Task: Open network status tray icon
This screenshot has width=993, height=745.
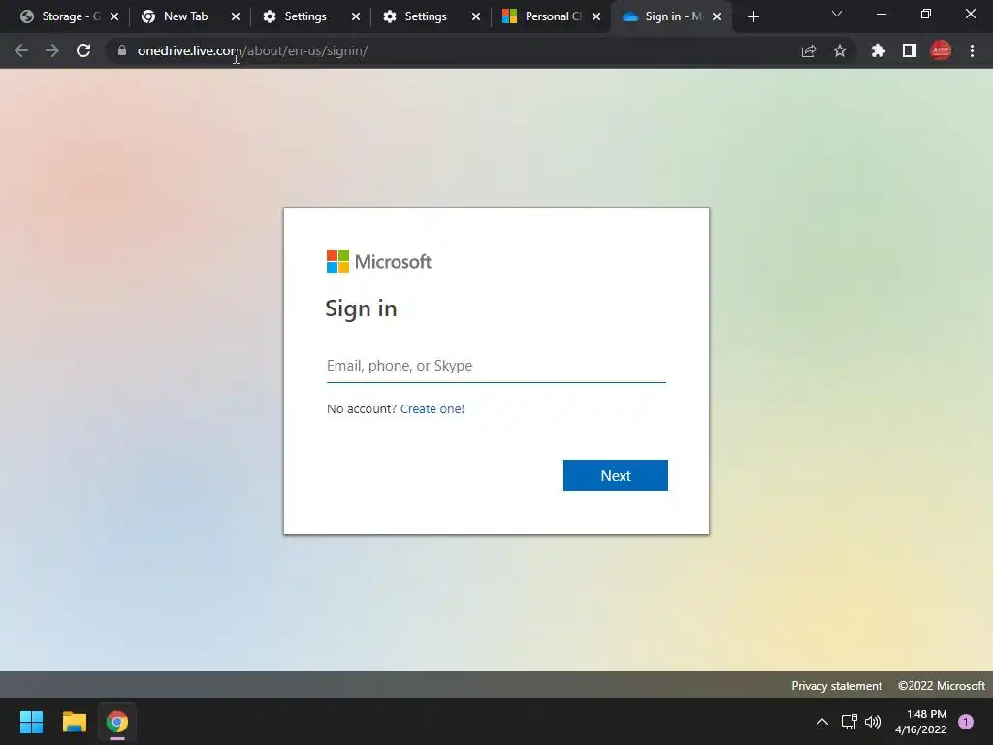Action: pos(849,722)
